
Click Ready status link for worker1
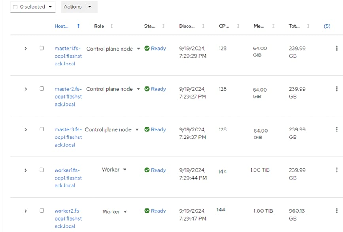[158, 170]
